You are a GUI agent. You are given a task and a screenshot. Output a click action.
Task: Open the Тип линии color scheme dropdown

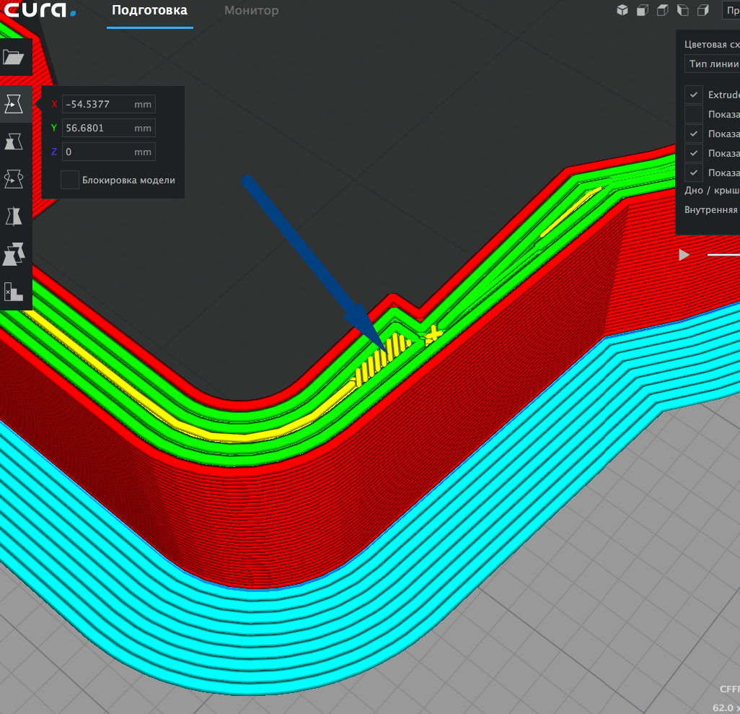pyautogui.click(x=712, y=64)
